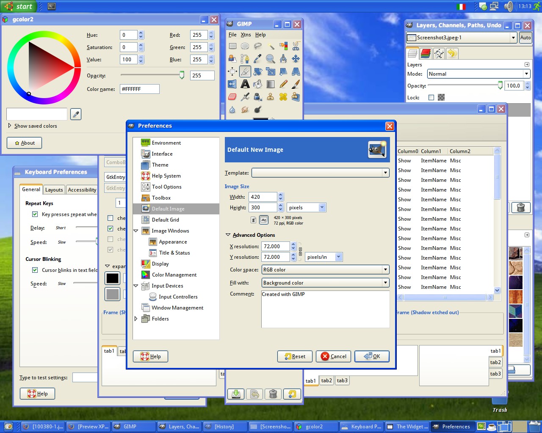Screen dimensions: 542x433
Task: Click the Comment text box
Action: point(325,309)
